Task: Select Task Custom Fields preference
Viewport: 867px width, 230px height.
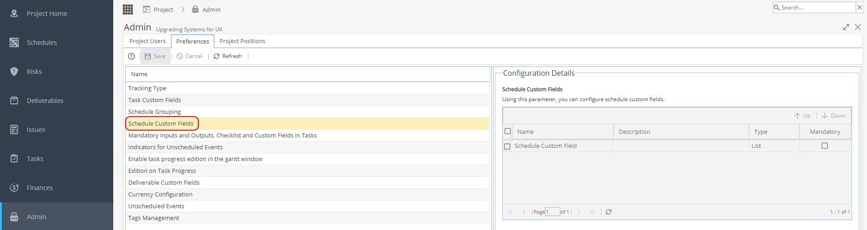Action: (x=307, y=100)
